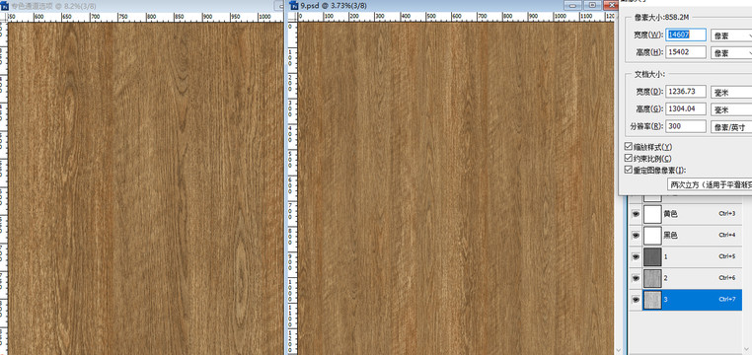752x355 pixels.
Task: Expand the 两次立方 resampling method dropdown
Action: coord(710,184)
